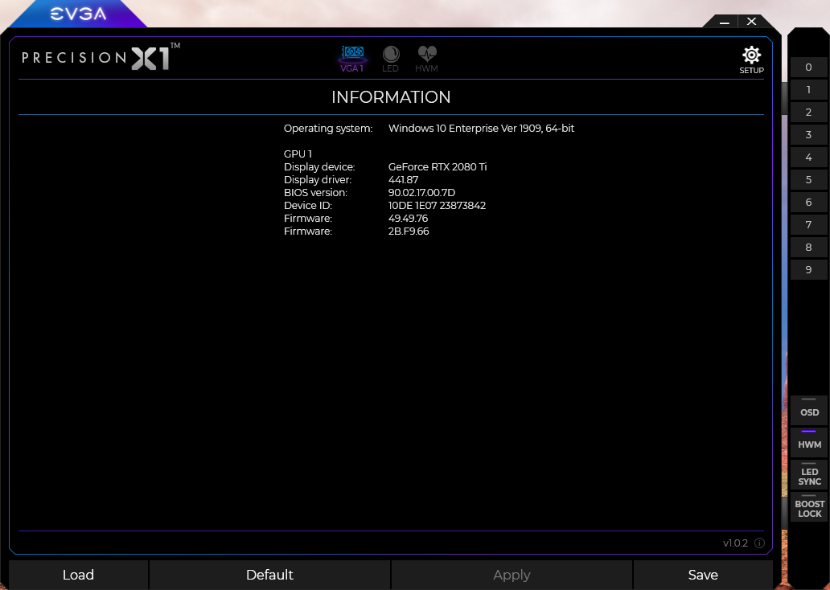Click the EVGA logo badge

click(78, 13)
